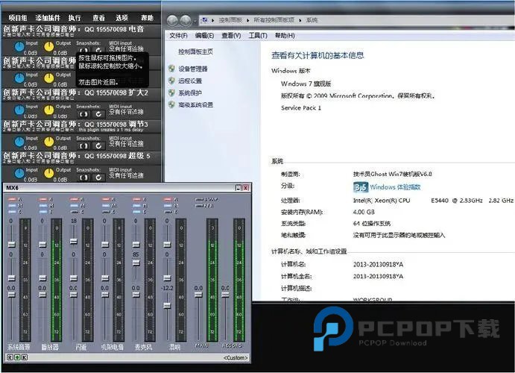Open the <Custom> preset dropdown in MX6
This screenshot has width=515, height=373.
[236, 357]
